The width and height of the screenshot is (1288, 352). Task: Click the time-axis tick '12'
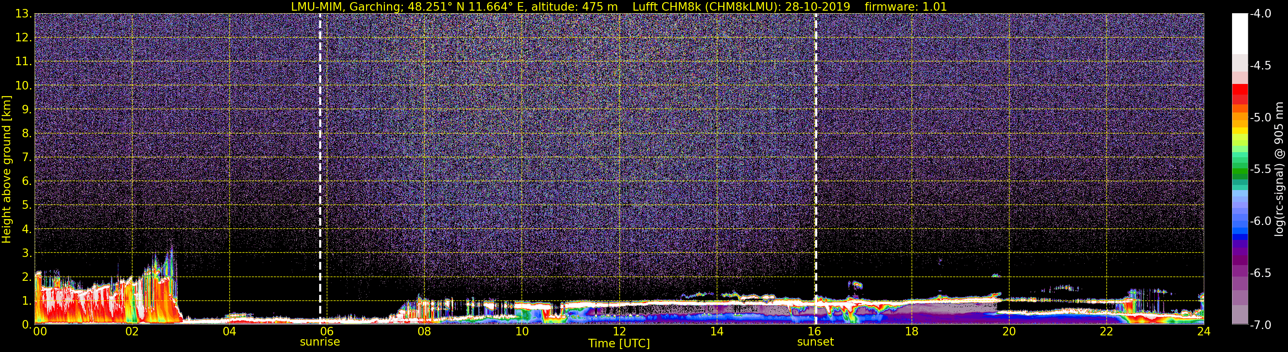[x=619, y=332]
